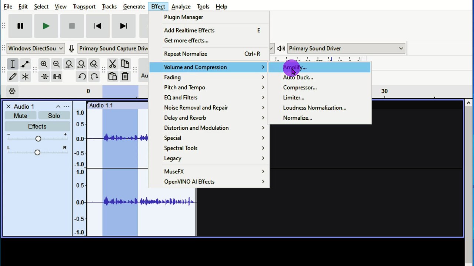The image size is (474, 266).
Task: Expand the EQ and Filters submenu
Action: [209, 98]
